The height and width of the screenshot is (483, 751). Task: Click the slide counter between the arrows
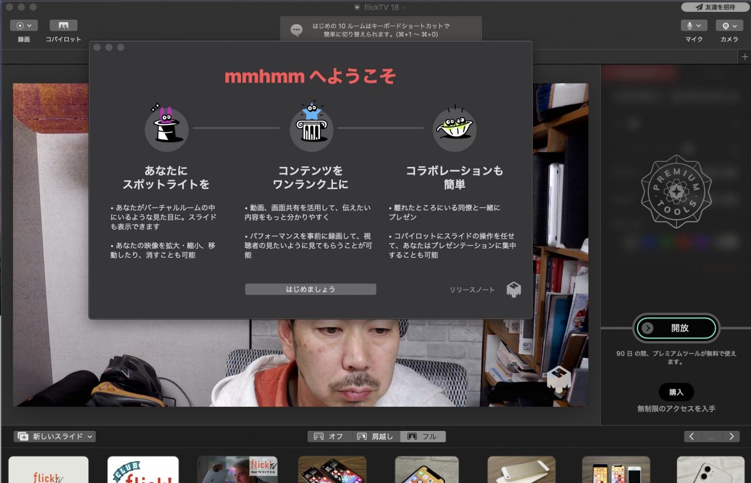[712, 437]
